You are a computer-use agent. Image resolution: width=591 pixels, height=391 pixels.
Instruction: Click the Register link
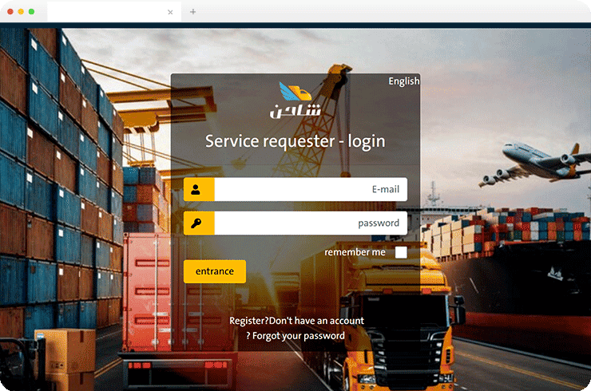247,321
